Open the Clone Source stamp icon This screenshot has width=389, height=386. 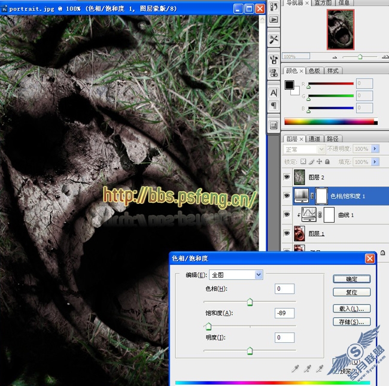[273, 72]
